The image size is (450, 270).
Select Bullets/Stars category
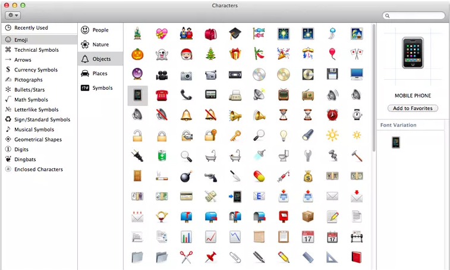[39, 90]
